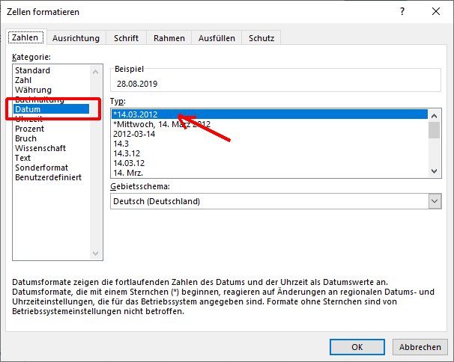
Task: Open the Schrift tab
Action: (126, 38)
